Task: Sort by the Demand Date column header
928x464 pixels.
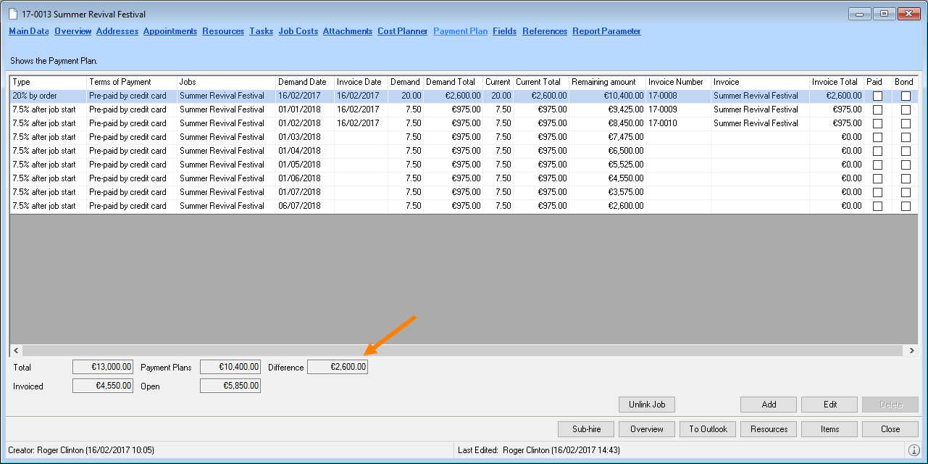Action: pyautogui.click(x=302, y=82)
